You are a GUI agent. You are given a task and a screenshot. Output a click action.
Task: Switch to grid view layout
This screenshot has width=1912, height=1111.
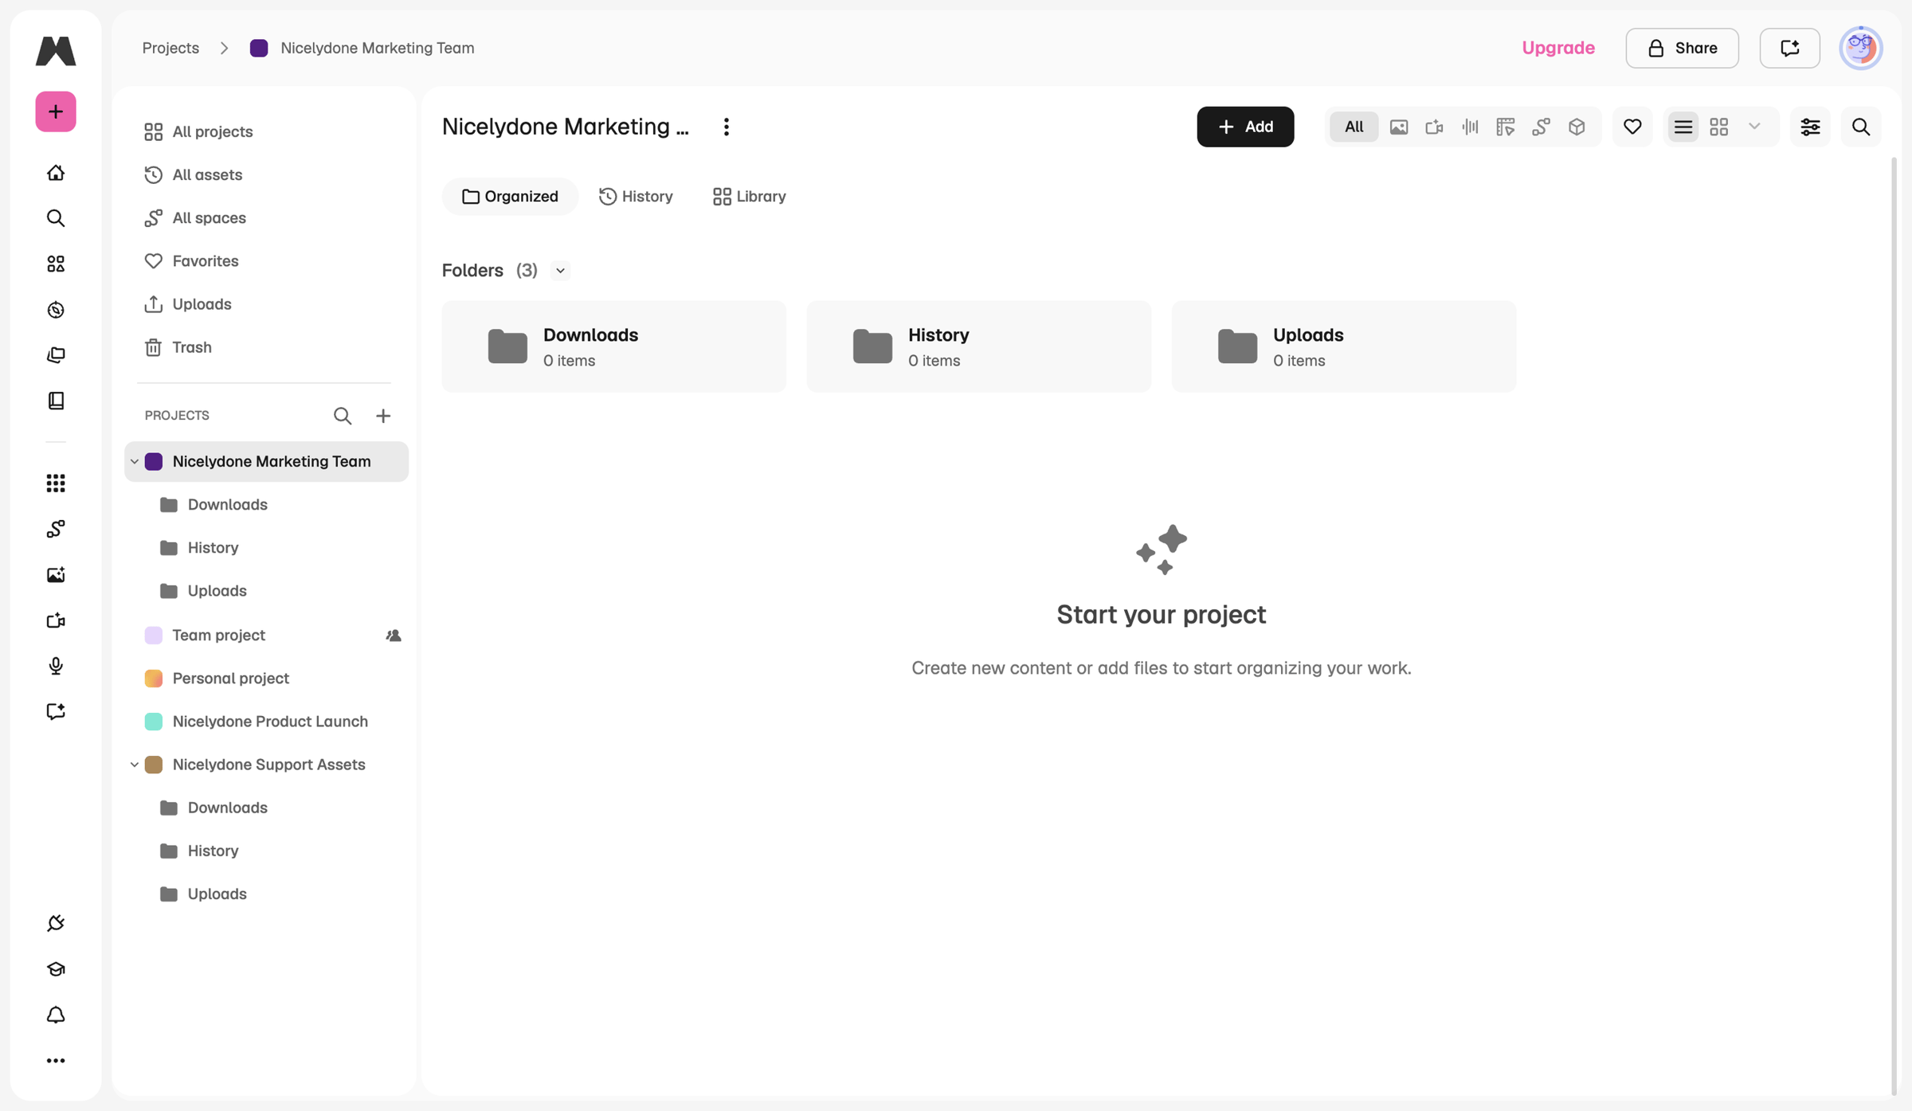[x=1719, y=127]
